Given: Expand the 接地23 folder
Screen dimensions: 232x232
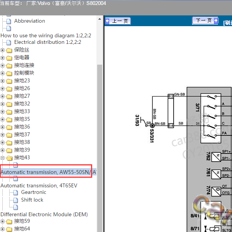Looking at the screenshot, I should (x=2, y=81).
